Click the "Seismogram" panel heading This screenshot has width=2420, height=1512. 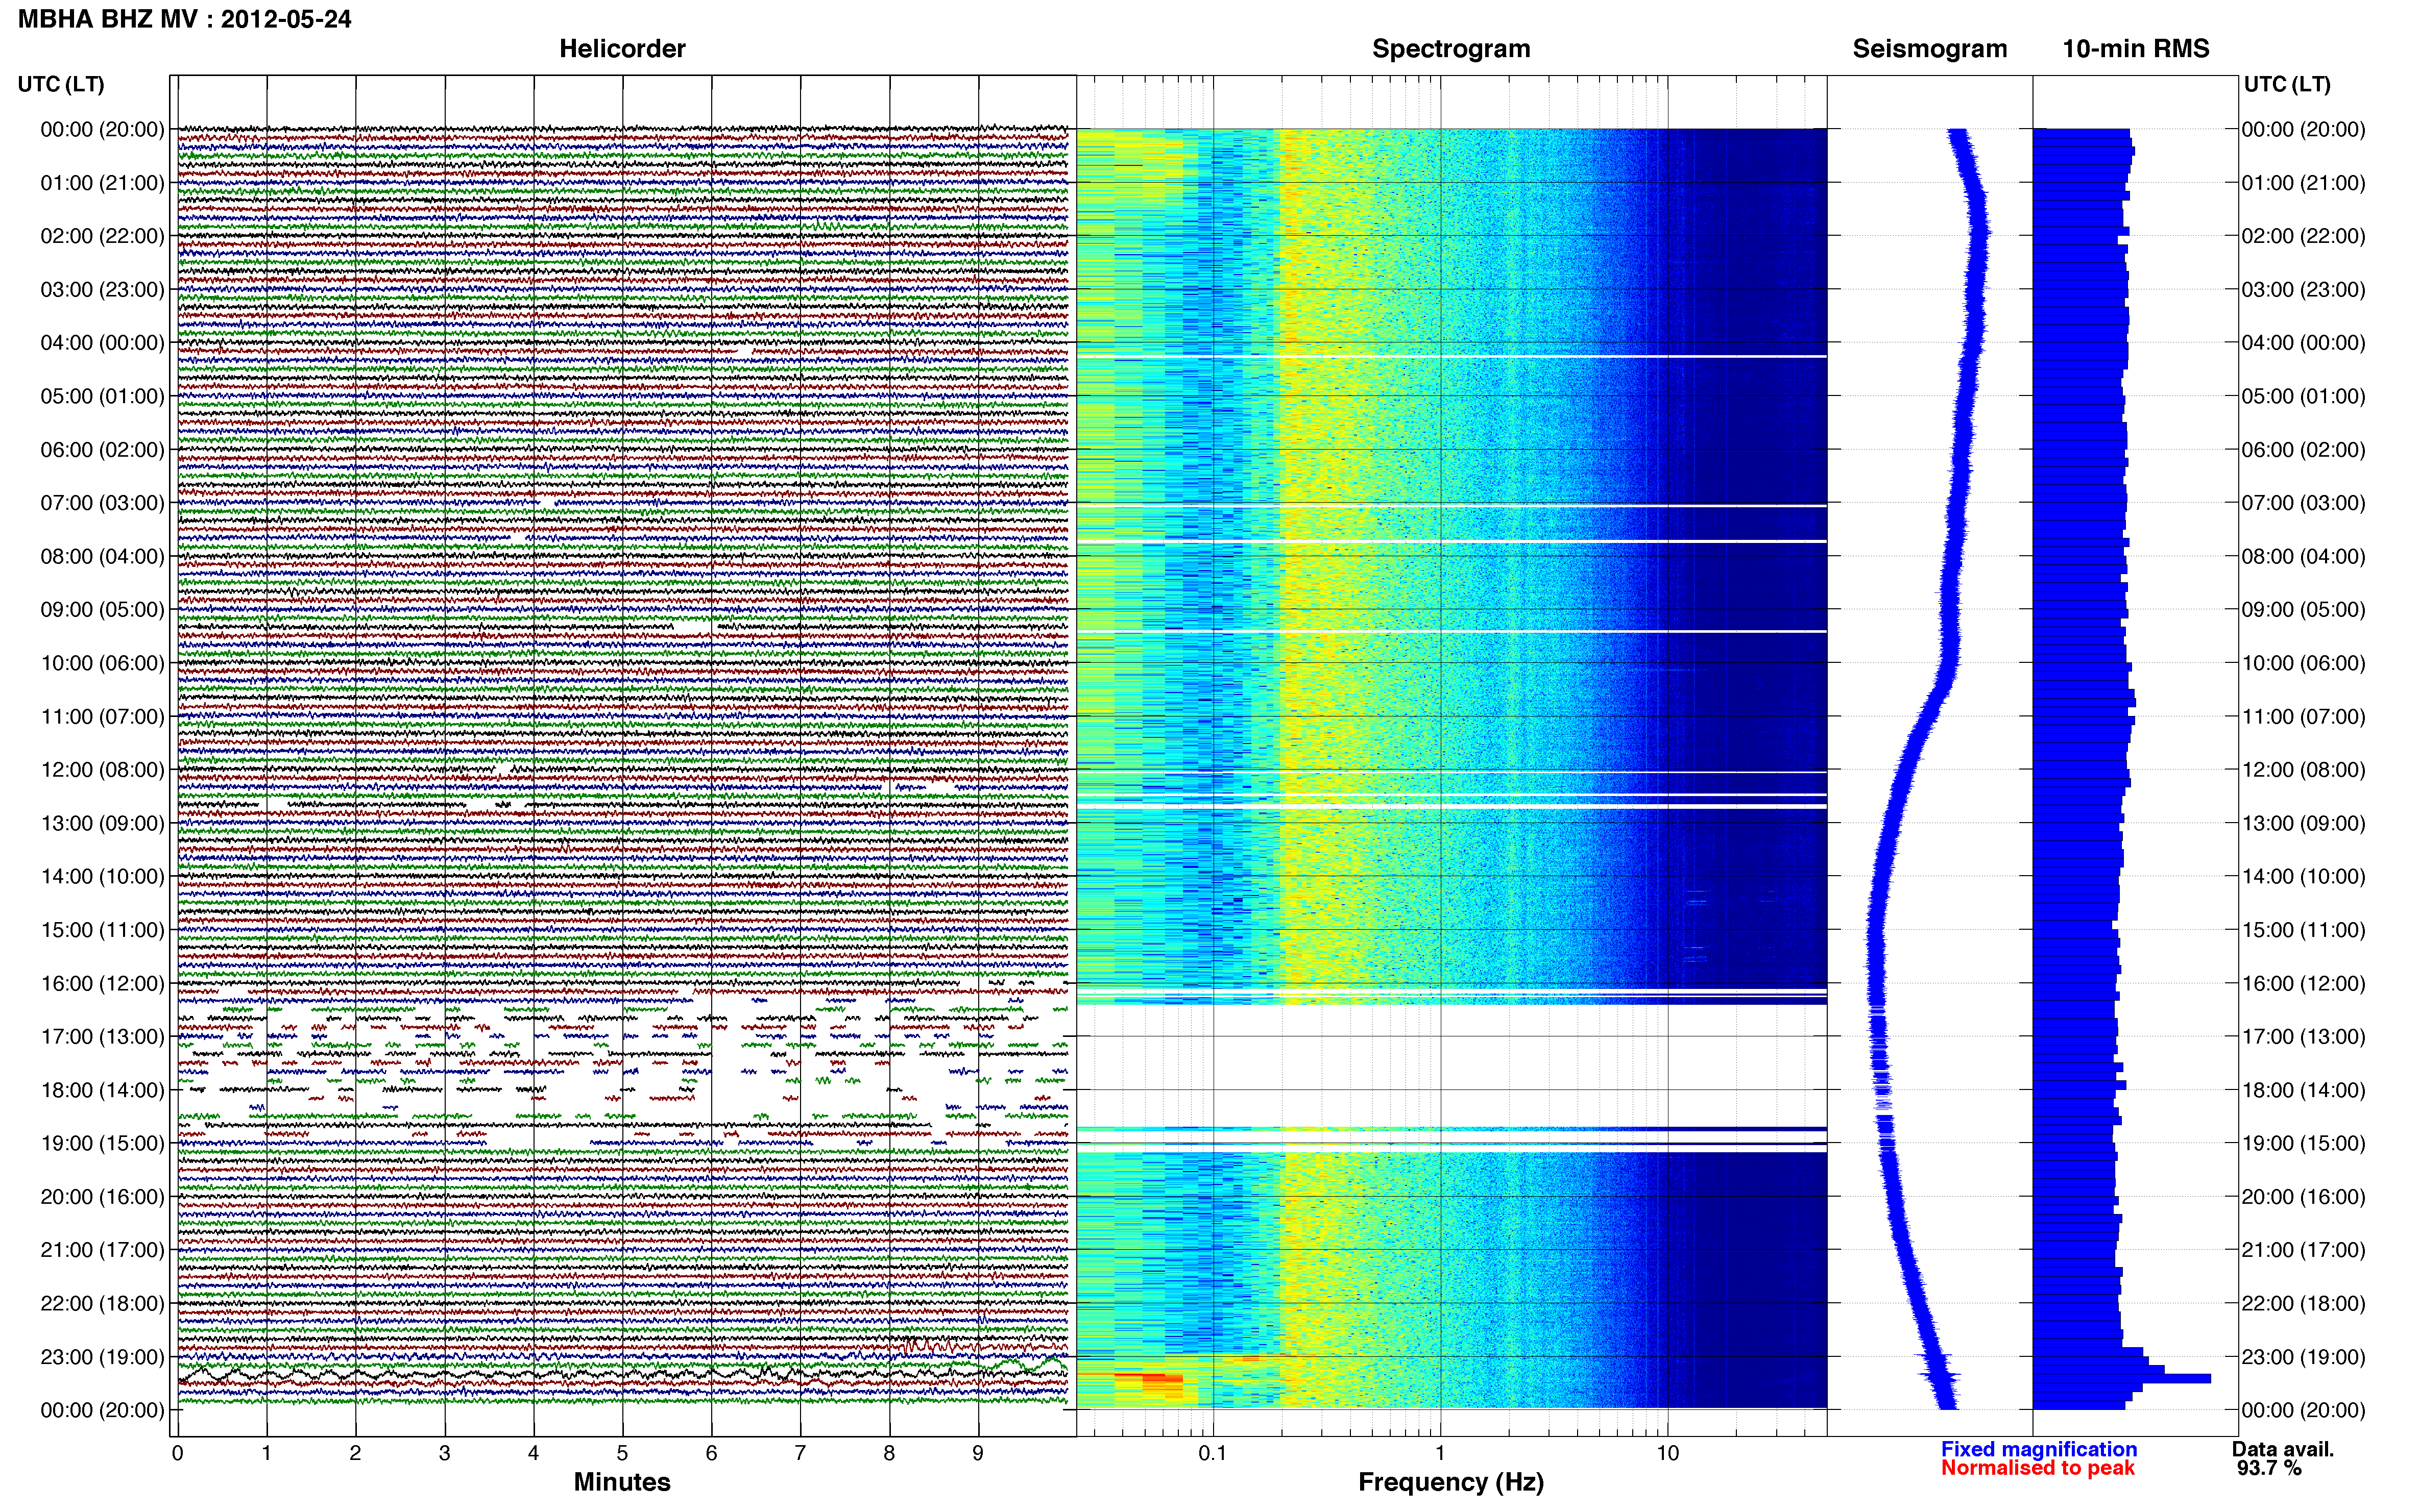(x=1930, y=49)
